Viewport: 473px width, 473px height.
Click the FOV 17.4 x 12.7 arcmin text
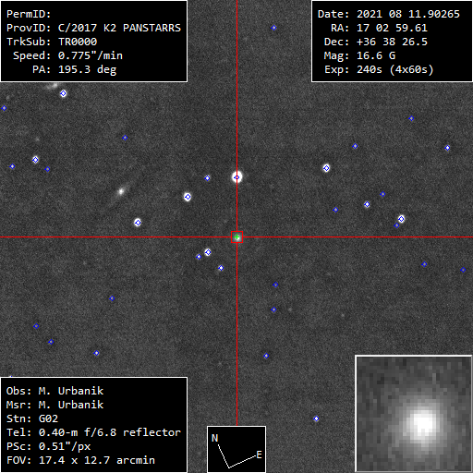click(80, 460)
